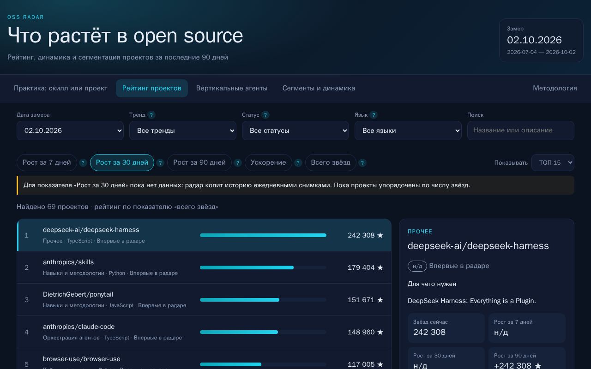Screen dimensions: 591x369
Task: Click help icon after Всего звёзд
Action: [x=362, y=163]
